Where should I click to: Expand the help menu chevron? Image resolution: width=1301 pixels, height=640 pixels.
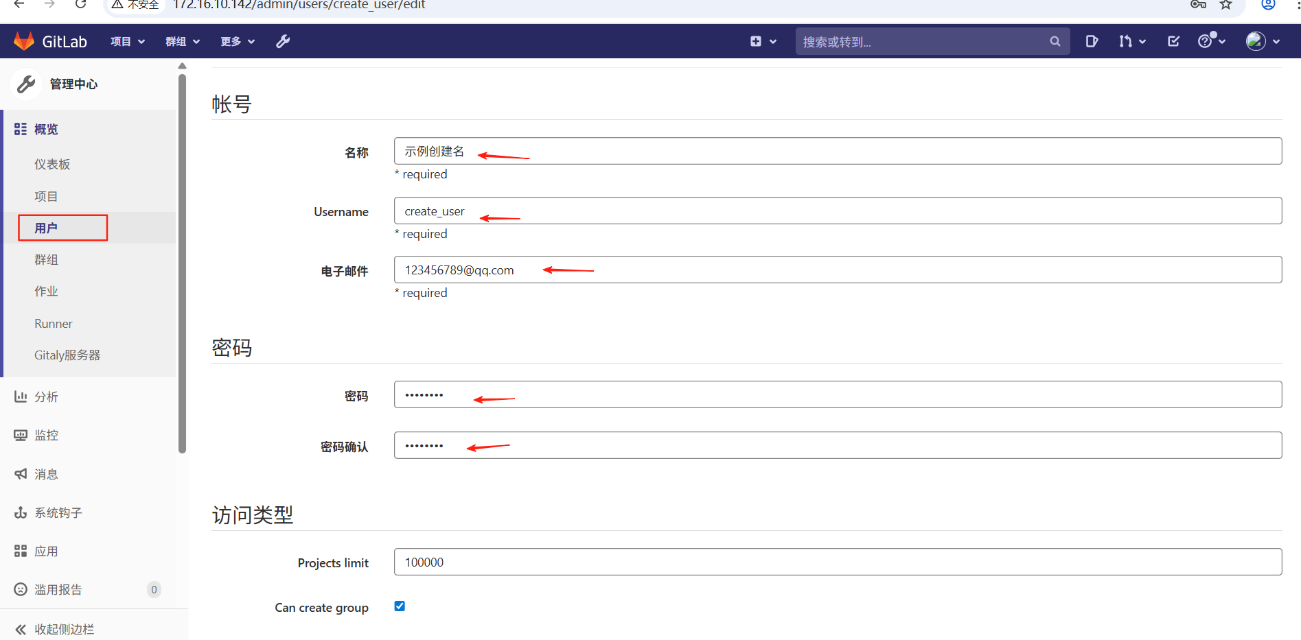pos(1222,42)
